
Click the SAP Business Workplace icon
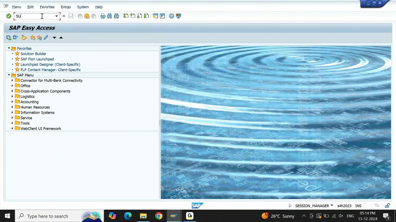[x=24, y=38]
